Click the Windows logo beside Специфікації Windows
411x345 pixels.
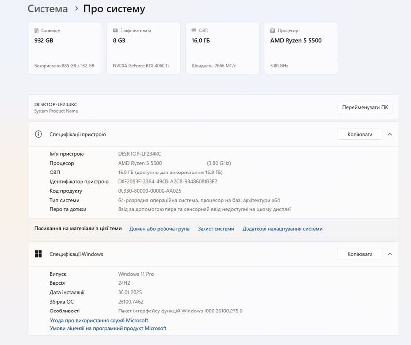39,254
